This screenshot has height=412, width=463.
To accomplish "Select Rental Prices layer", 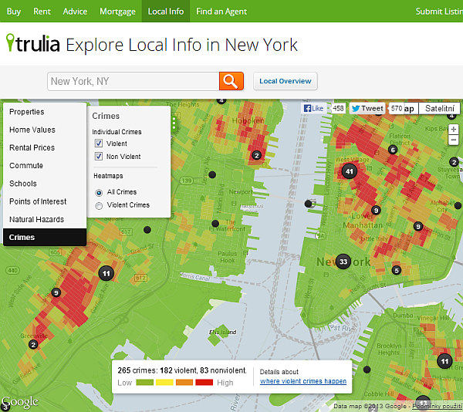I will [45, 147].
